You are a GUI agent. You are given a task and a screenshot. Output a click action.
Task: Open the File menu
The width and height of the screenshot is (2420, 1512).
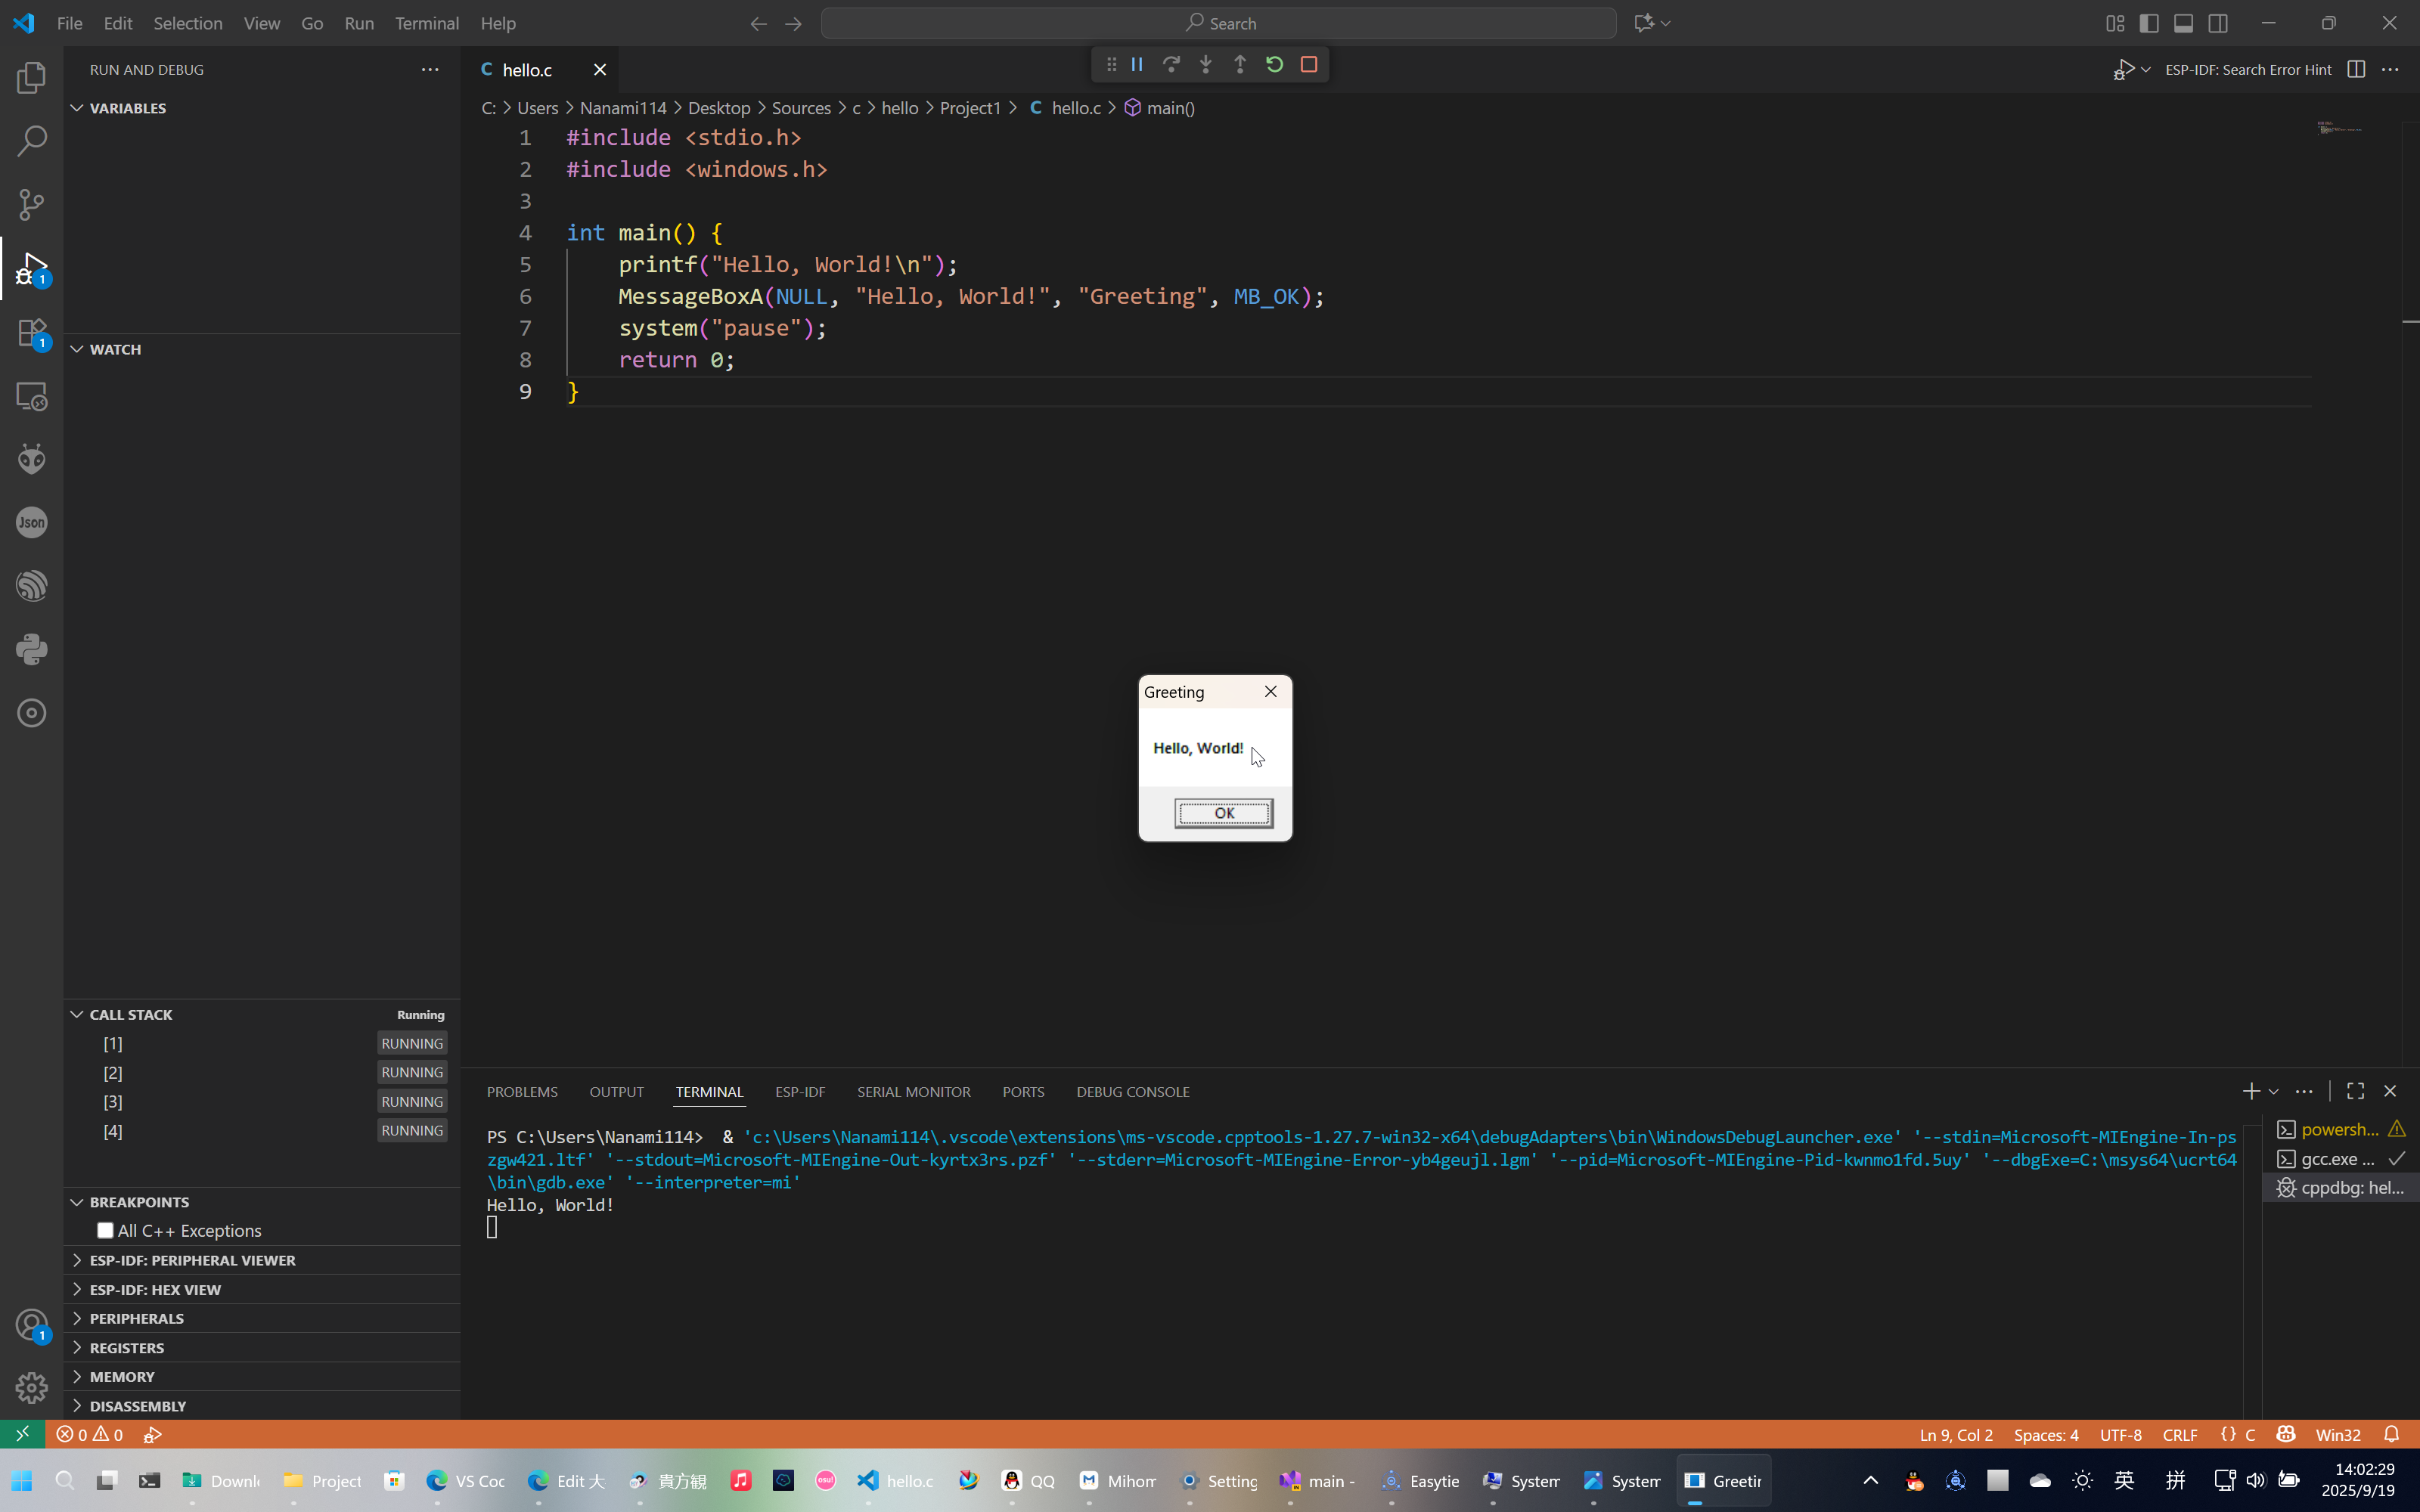click(x=70, y=23)
